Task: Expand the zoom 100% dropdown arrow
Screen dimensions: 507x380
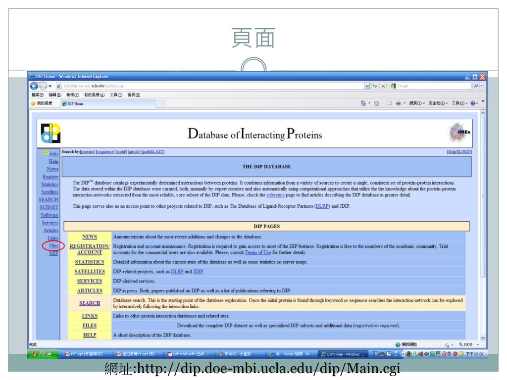Action: pos(478,345)
